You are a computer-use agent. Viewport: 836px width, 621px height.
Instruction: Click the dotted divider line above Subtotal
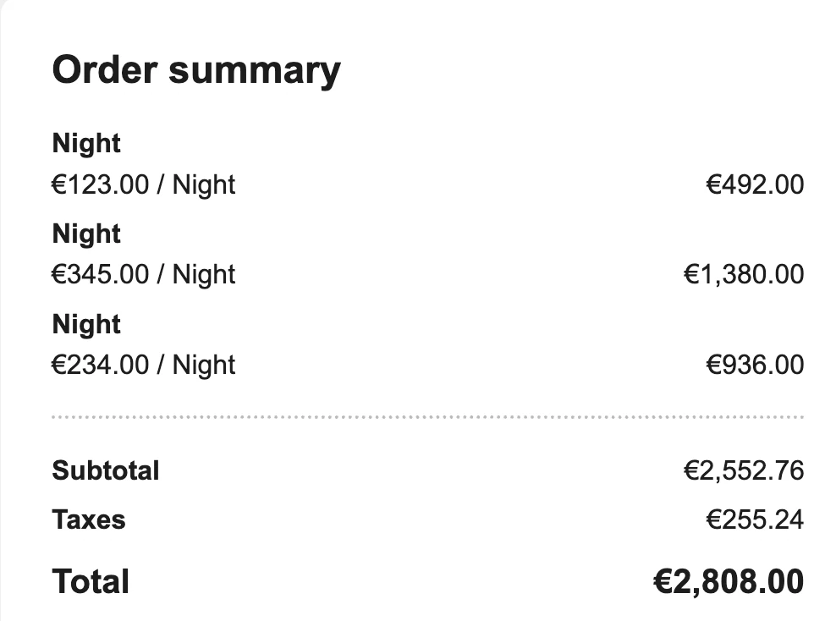(x=427, y=417)
